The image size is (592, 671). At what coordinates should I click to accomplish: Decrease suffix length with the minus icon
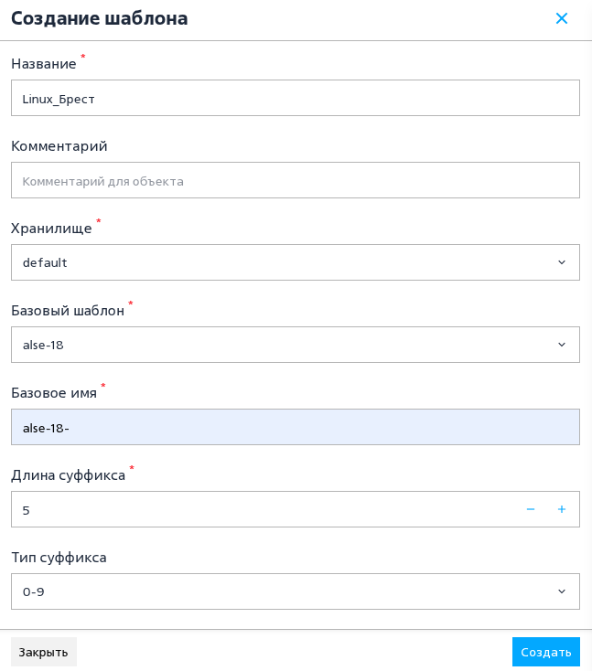(x=531, y=509)
